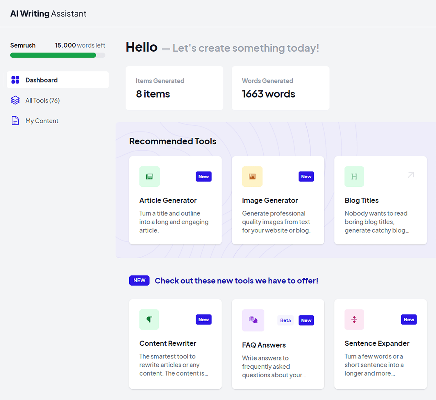
Task: Click the Semrush account label
Action: [x=23, y=45]
